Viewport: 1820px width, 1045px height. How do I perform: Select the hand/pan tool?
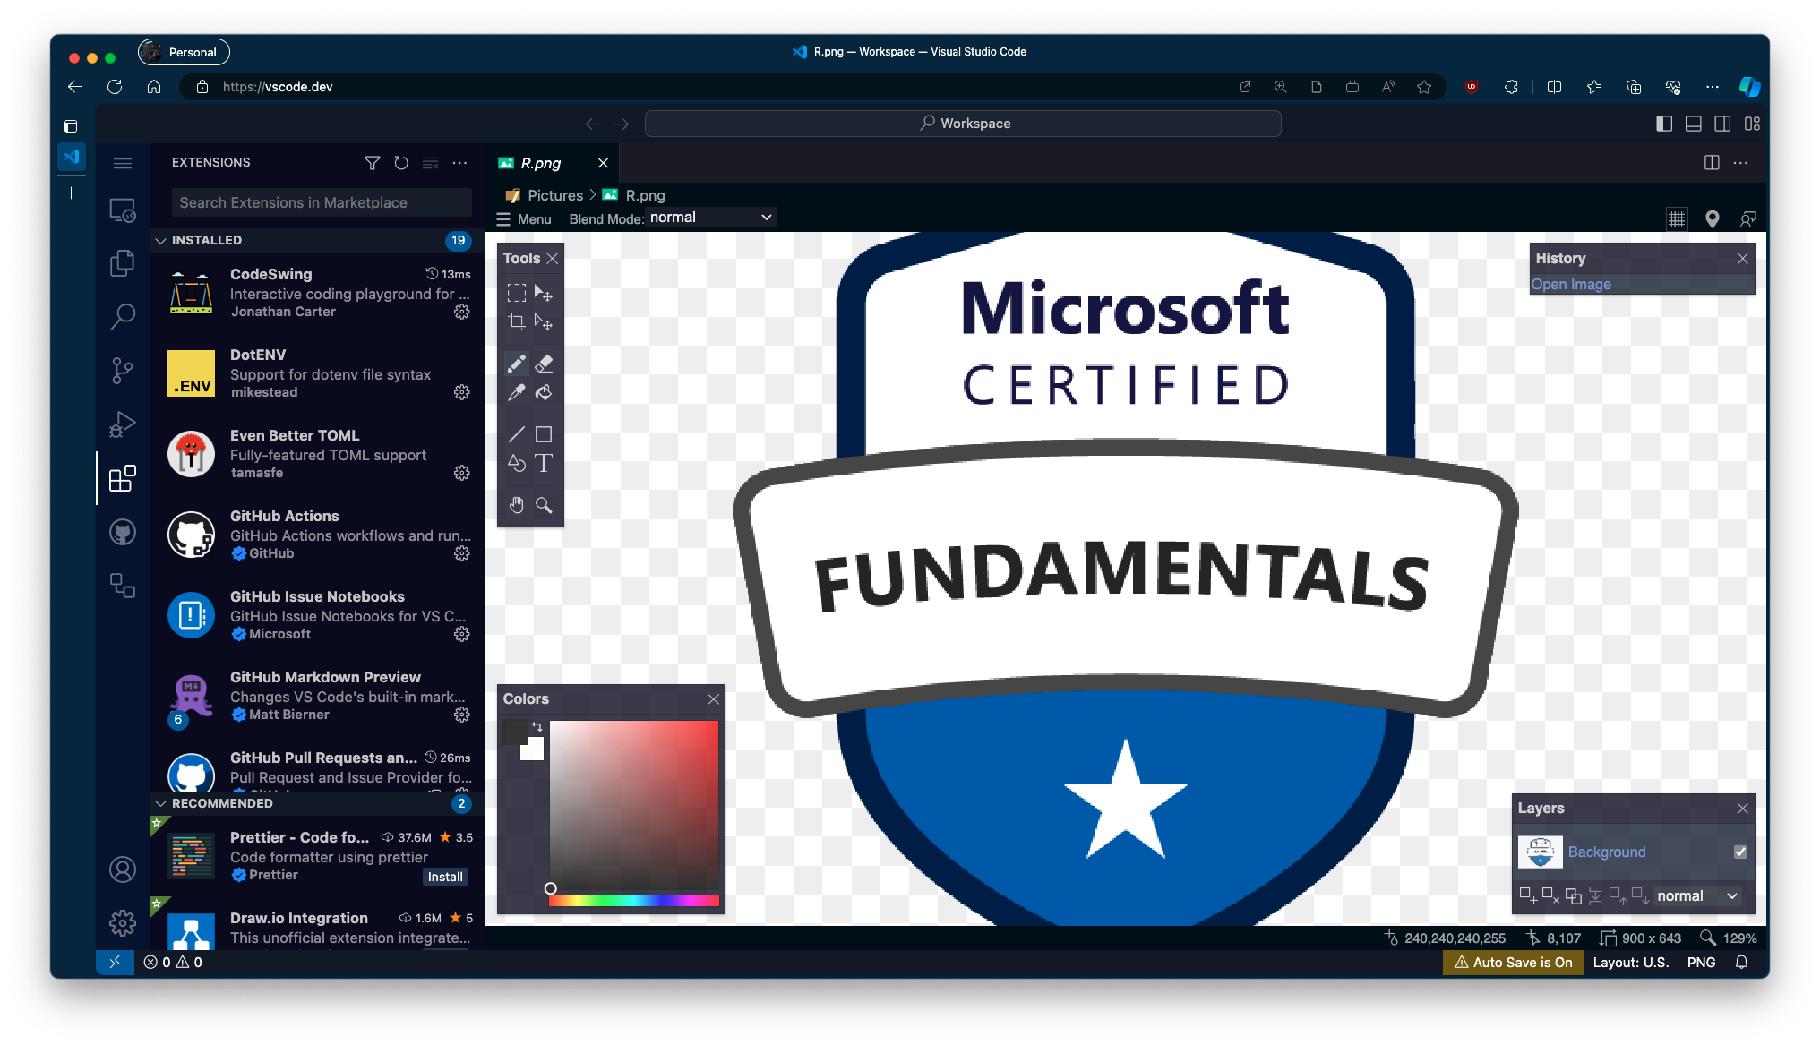click(516, 504)
